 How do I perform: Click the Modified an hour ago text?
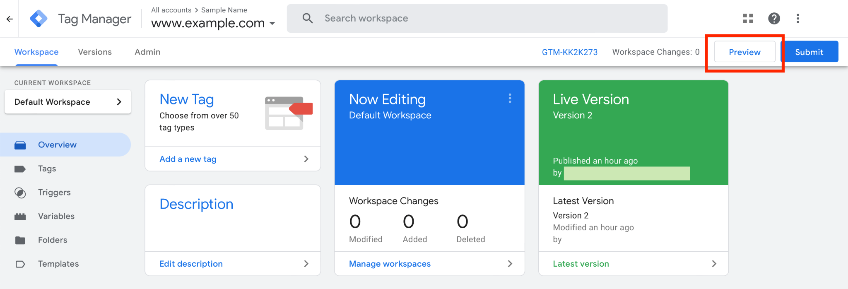click(593, 227)
